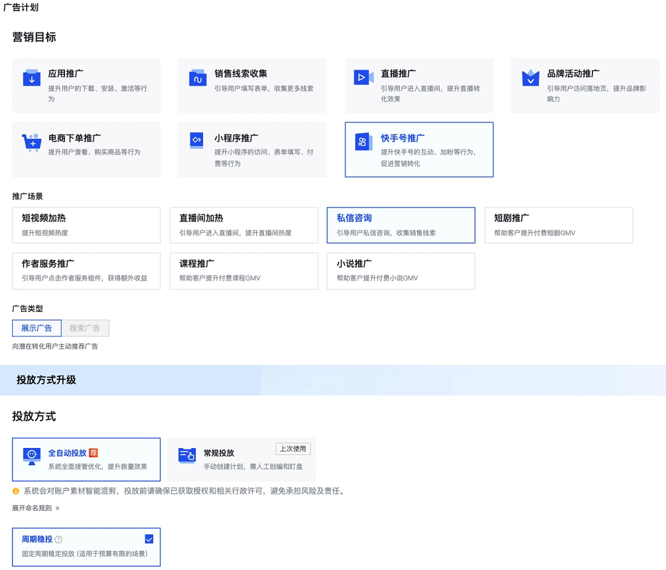The width and height of the screenshot is (666, 570).
Task: Click the 销售线索收集 form icon
Action: [x=198, y=78]
